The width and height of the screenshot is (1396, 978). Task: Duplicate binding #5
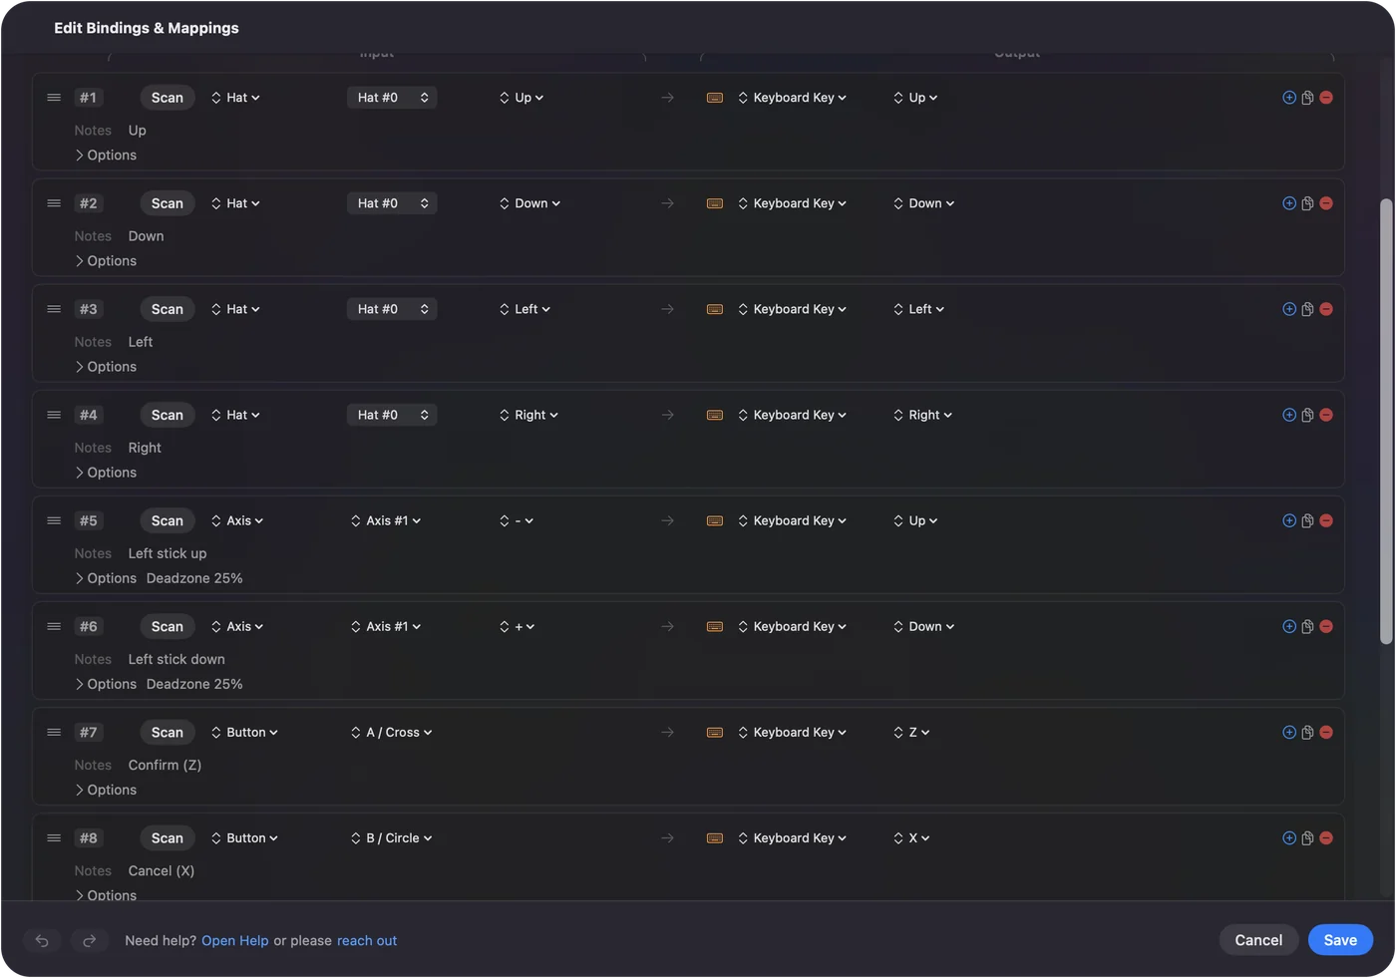coord(1307,520)
